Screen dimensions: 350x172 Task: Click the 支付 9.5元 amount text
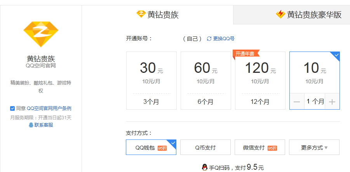tap(250, 167)
